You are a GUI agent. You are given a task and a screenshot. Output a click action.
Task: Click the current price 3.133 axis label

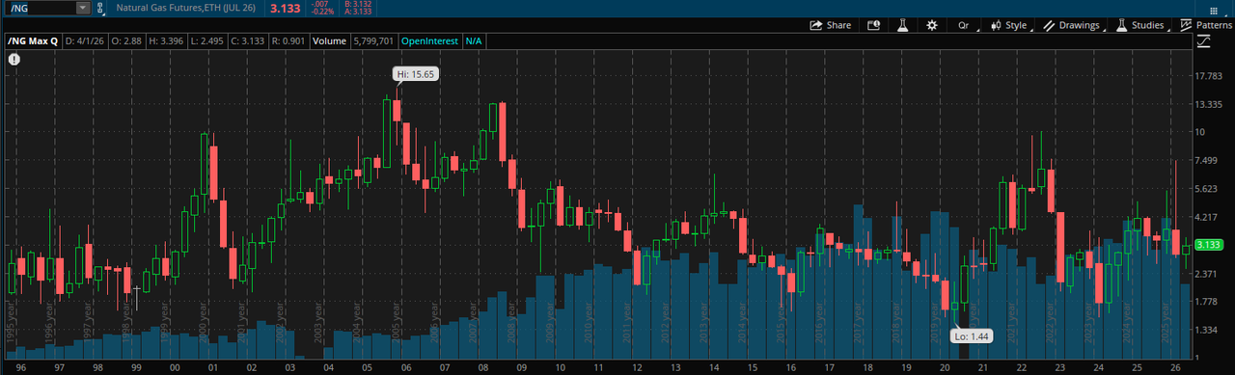tap(1209, 245)
